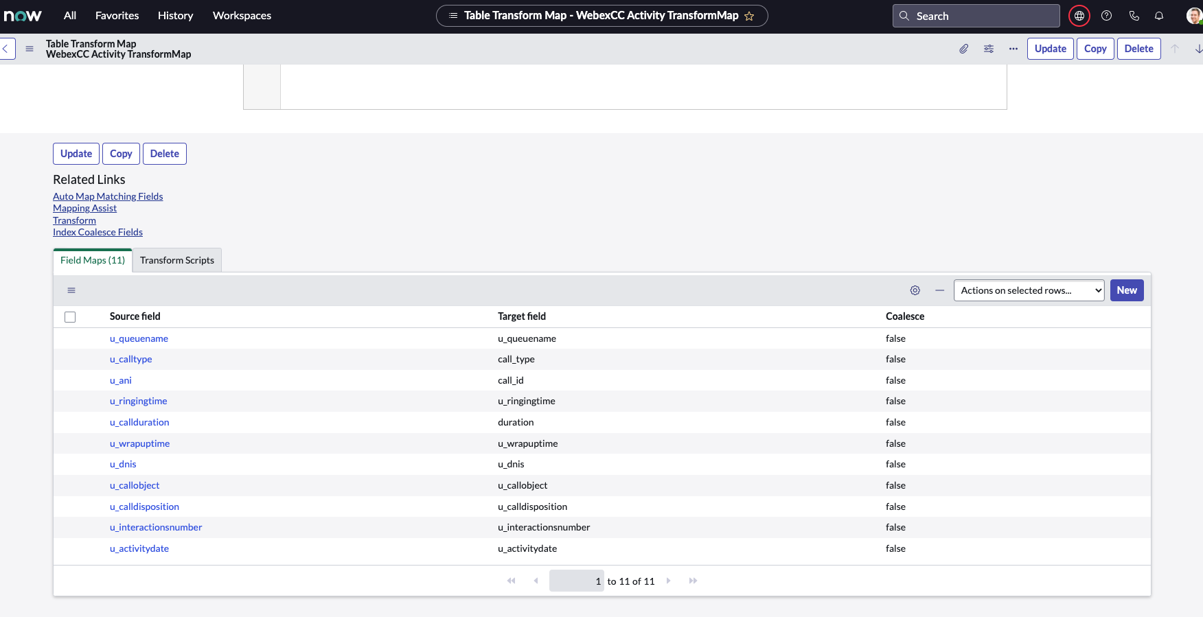
Task: Open the u_dnis source field link
Action: point(123,464)
